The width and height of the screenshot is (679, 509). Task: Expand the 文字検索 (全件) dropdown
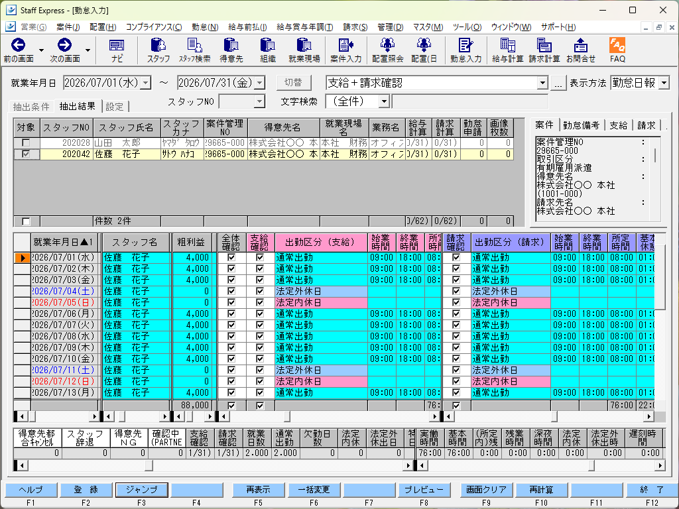tap(384, 101)
